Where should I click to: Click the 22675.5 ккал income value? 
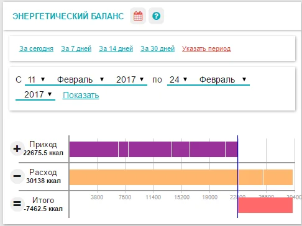click(x=43, y=153)
